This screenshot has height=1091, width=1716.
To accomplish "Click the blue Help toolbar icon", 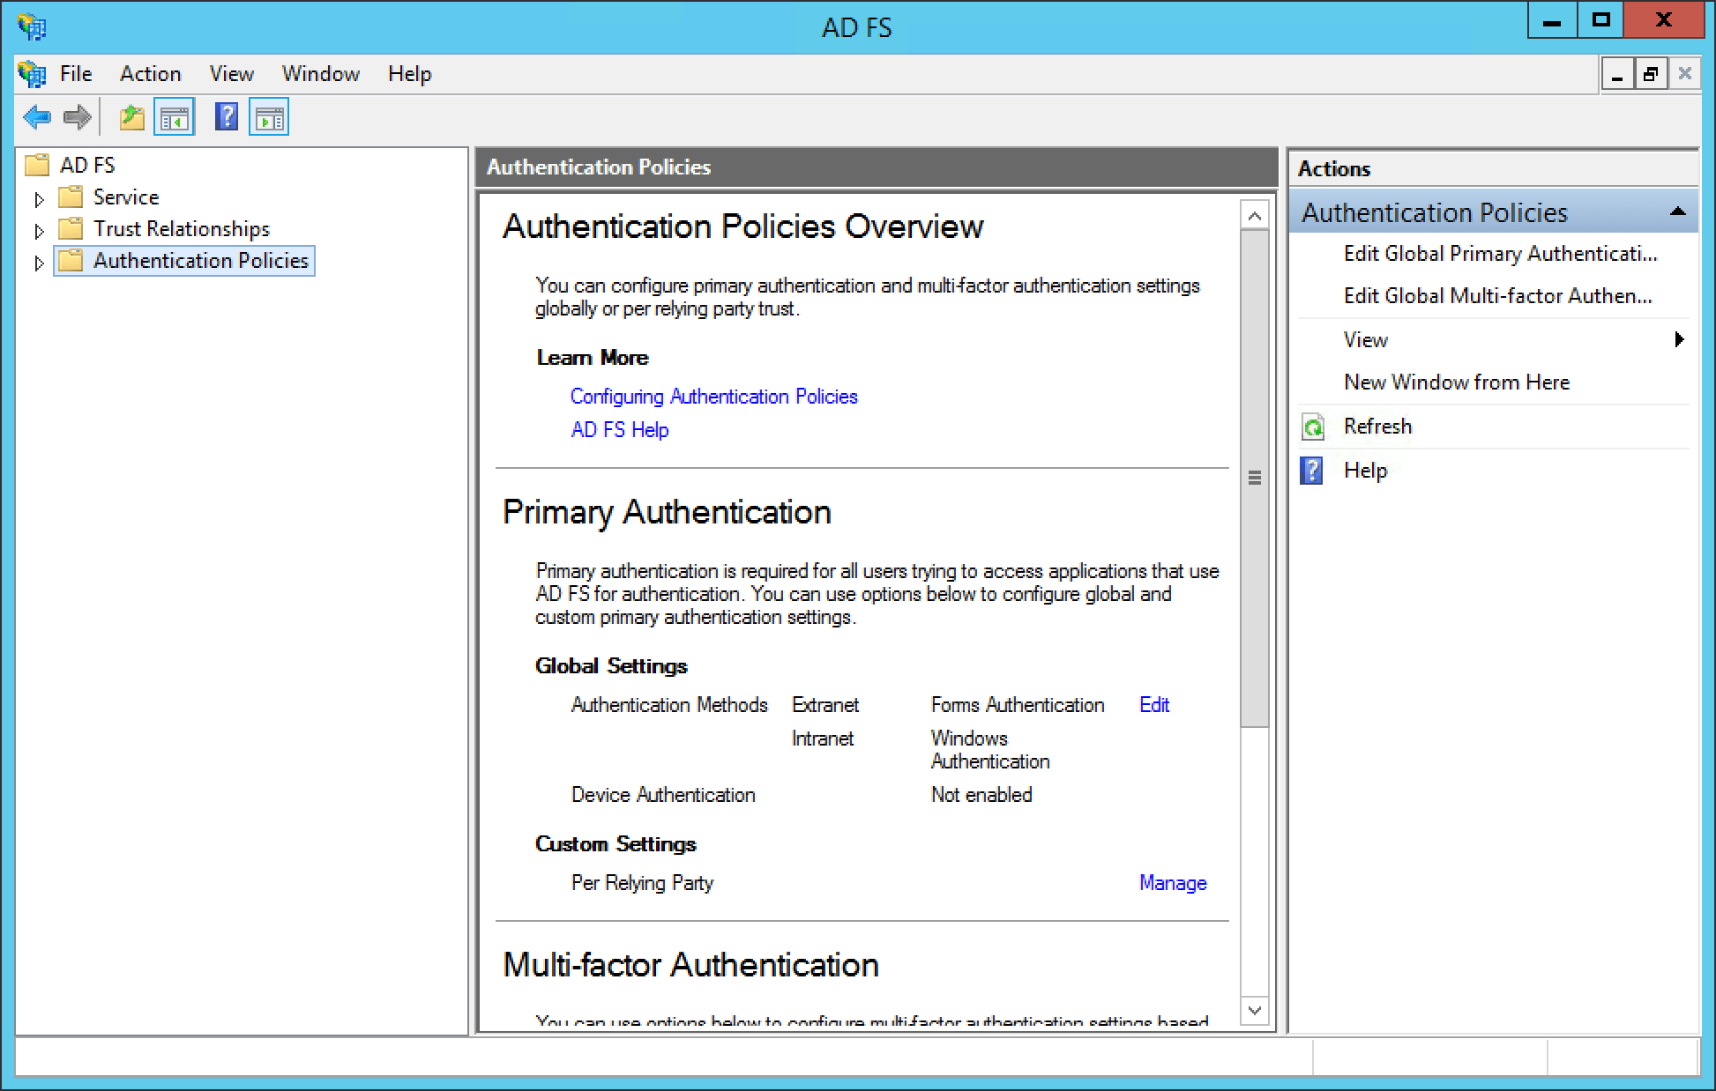I will (227, 117).
